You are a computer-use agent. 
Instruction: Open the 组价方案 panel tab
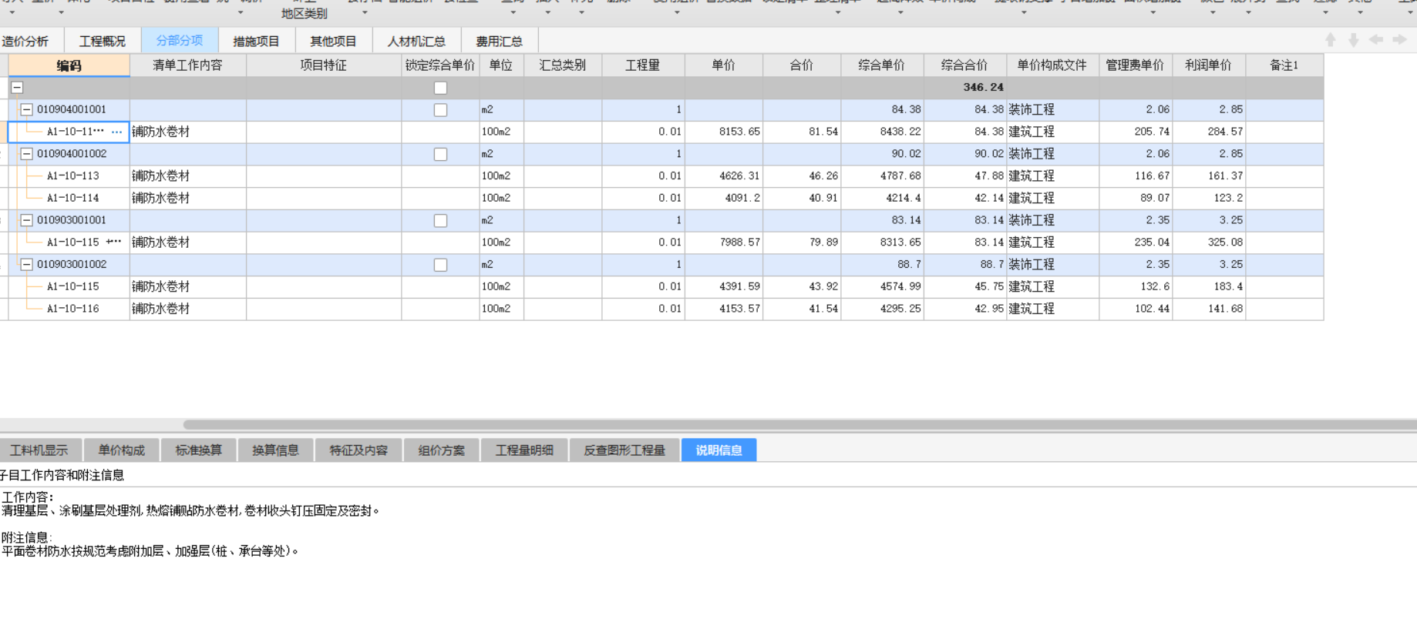tap(442, 450)
